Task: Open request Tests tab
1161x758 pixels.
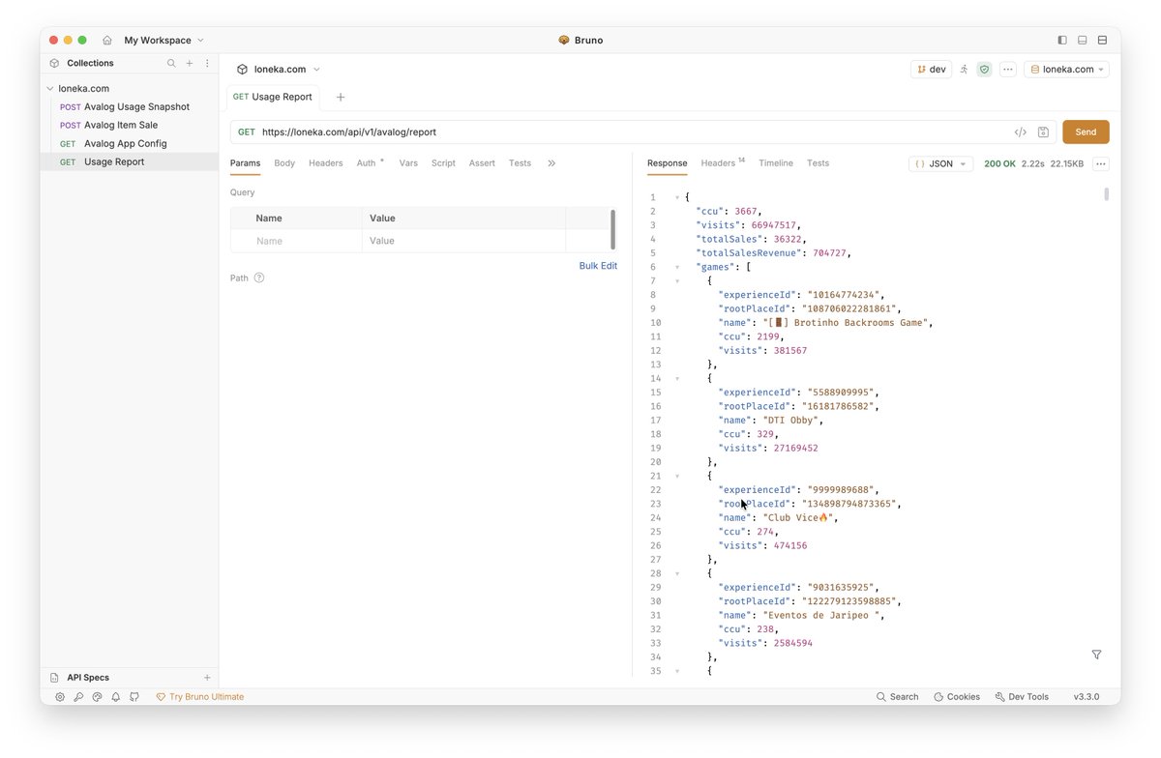Action: [520, 163]
